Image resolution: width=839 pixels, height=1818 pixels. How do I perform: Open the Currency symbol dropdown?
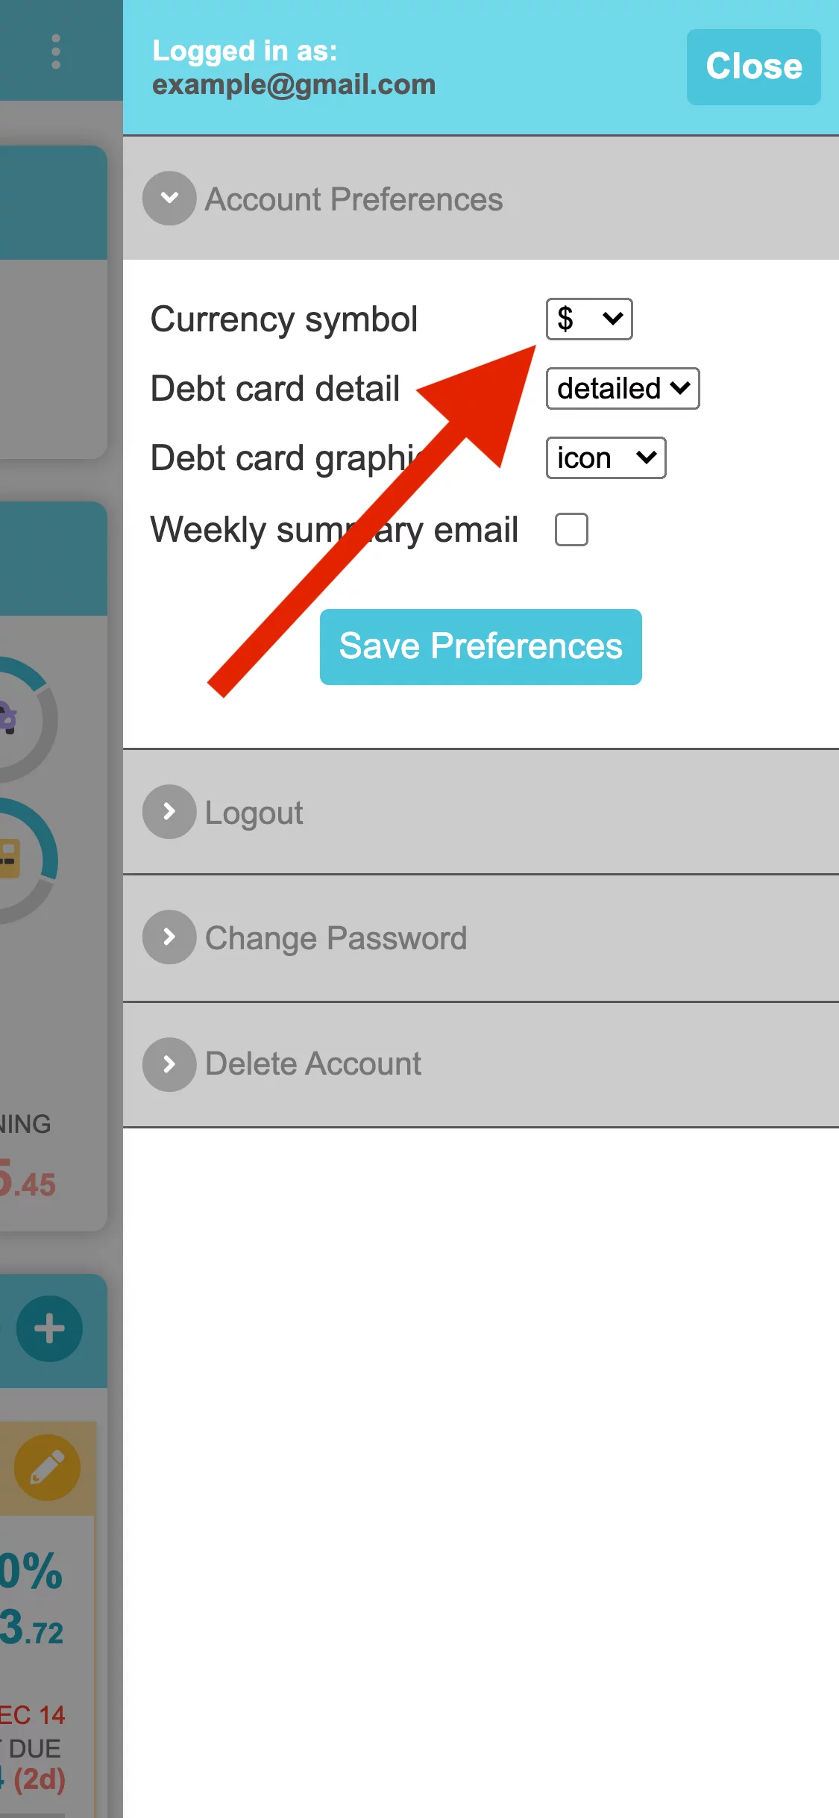pos(589,319)
